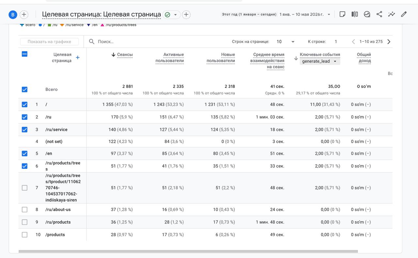Image resolution: width=418 pixels, height=258 pixels.
Task: Click the search magnifier icon in the table
Action: [x=92, y=42]
